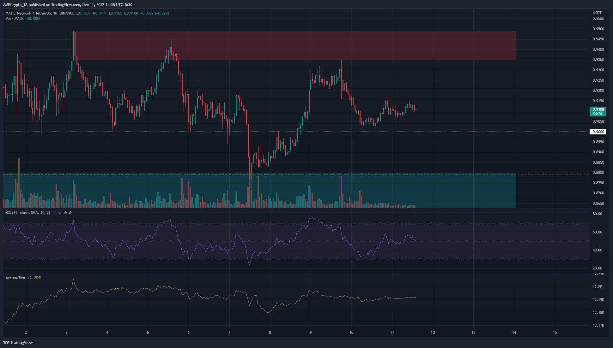Click the low value L0.9105
Image resolution: width=613 pixels, height=348 pixels.
[115, 13]
